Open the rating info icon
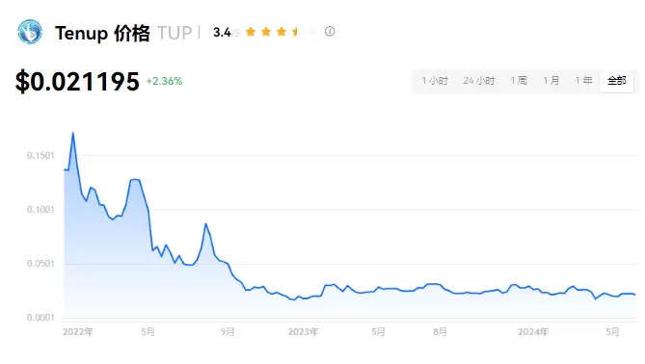Viewport: 645px width, 364px height. [x=330, y=31]
